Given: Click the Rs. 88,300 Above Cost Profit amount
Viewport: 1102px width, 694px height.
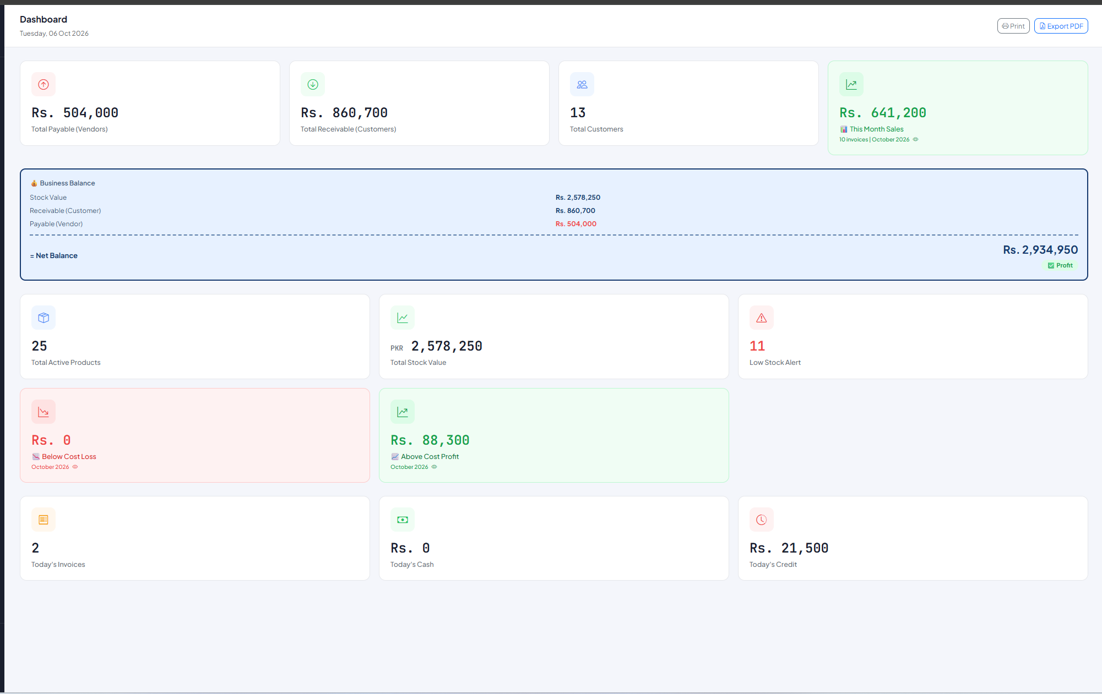Looking at the screenshot, I should (430, 440).
